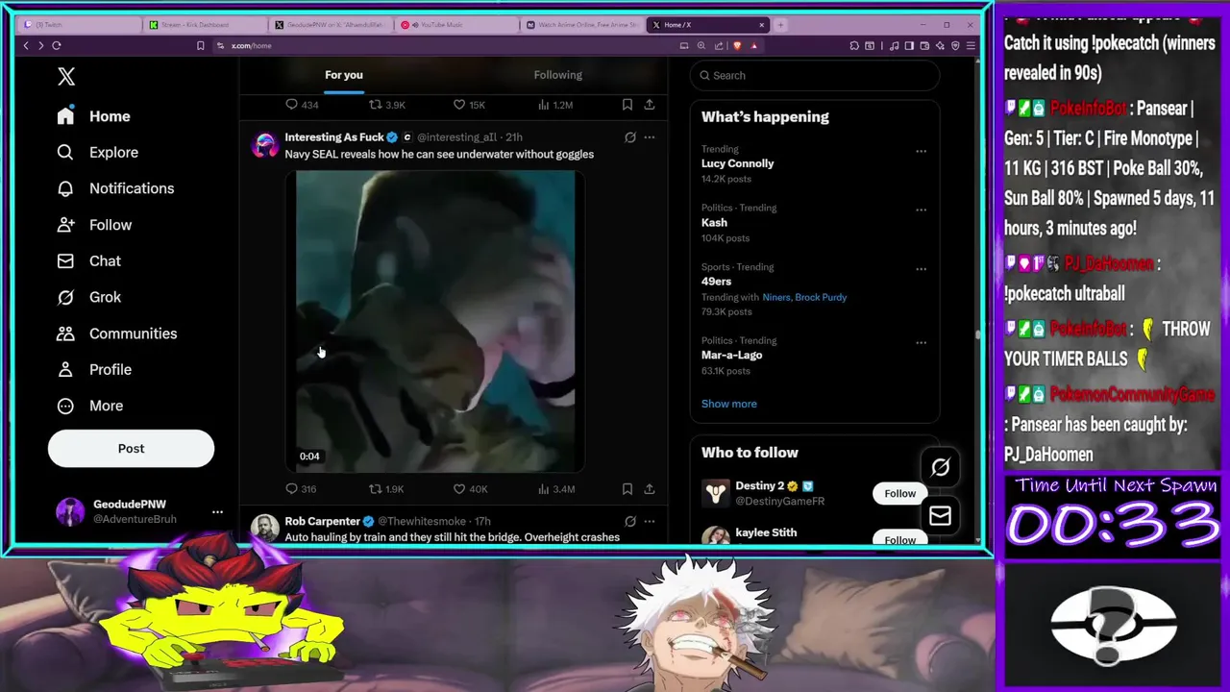
Task: Bookmark the Navy SEAL post
Action: click(x=627, y=488)
